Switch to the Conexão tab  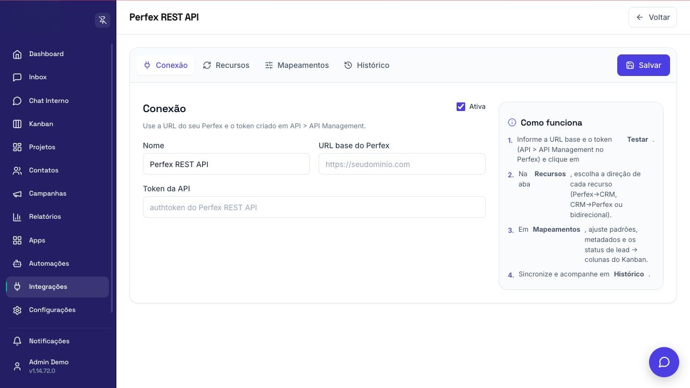point(165,65)
